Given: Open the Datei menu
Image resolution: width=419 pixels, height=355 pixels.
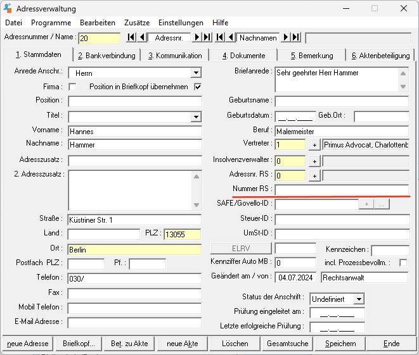Looking at the screenshot, I should tap(13, 23).
